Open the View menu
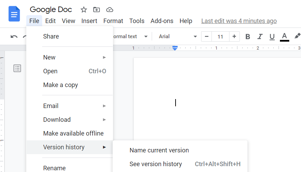Screen dimensions: 301x172 pos(68,21)
